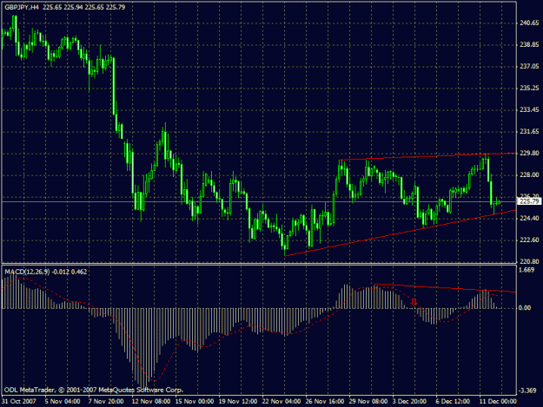The image size is (543, 407).
Task: Click the 26 Nov 16:00 time label
Action: pyautogui.click(x=325, y=401)
